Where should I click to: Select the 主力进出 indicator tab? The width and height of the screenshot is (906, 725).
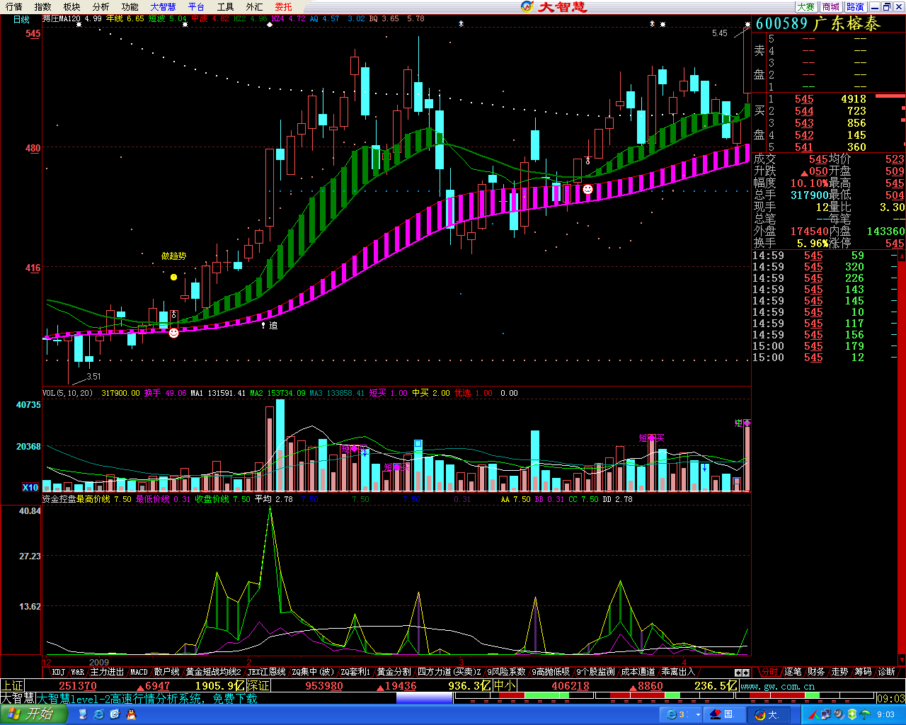(107, 672)
